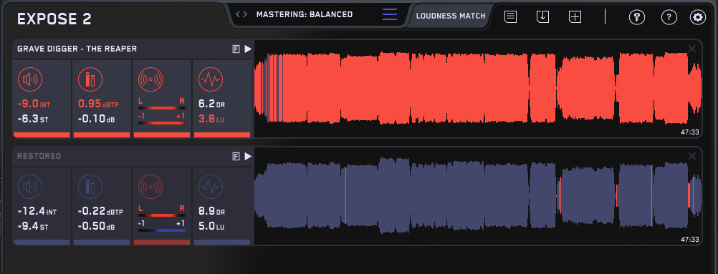Open the preset list hamburger menu
718x274 pixels.
point(390,14)
